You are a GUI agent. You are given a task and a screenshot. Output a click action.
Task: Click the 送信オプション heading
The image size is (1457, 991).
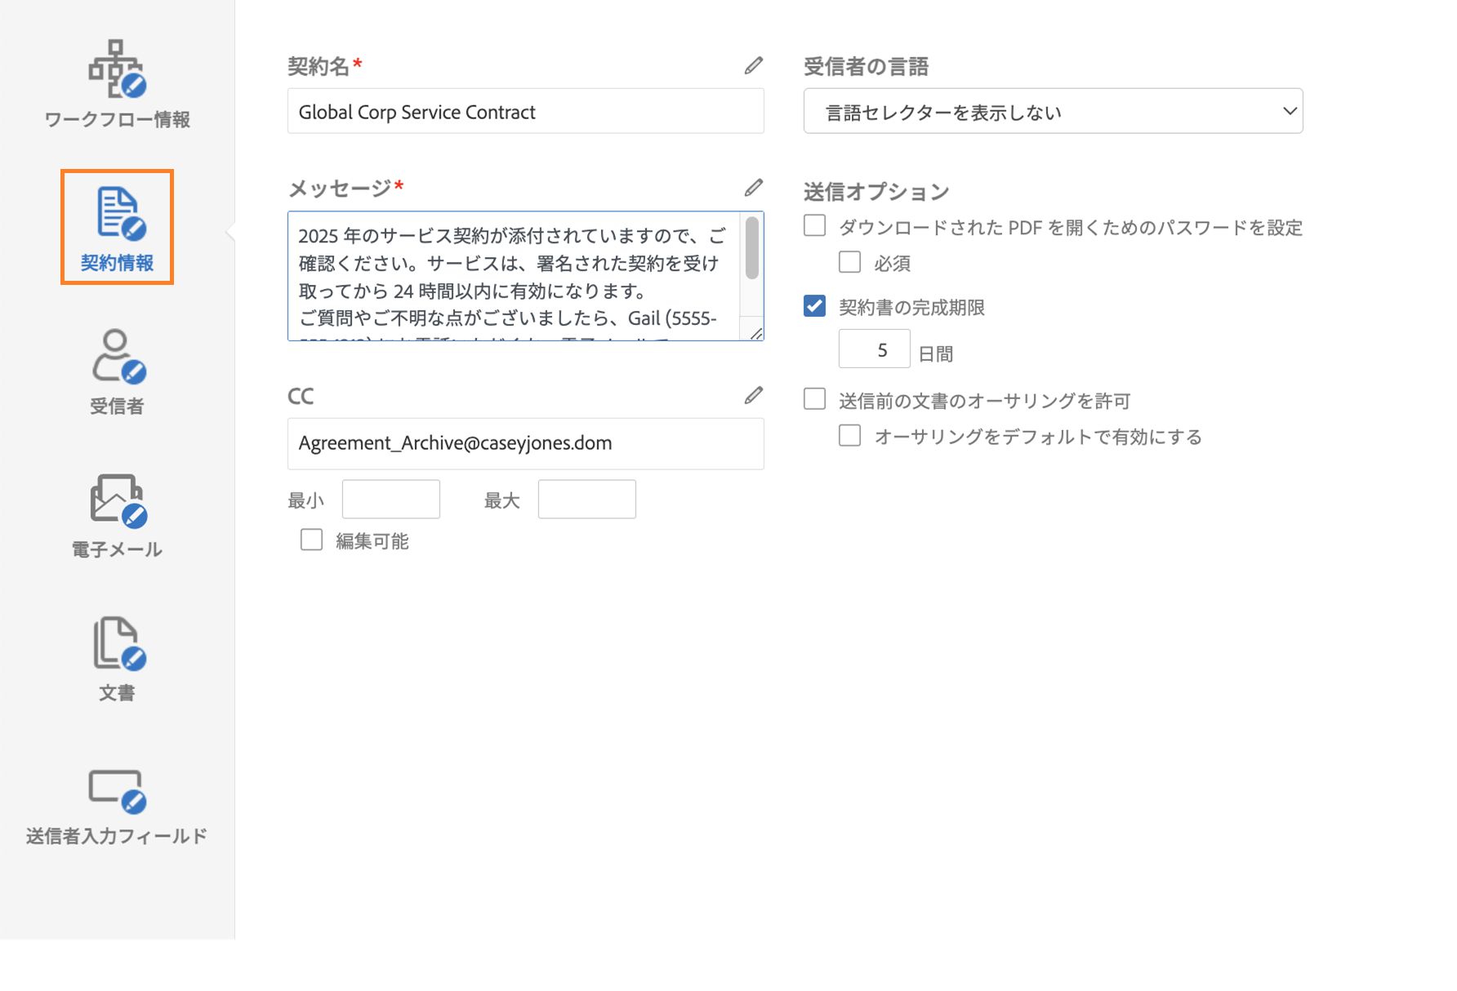[876, 192]
